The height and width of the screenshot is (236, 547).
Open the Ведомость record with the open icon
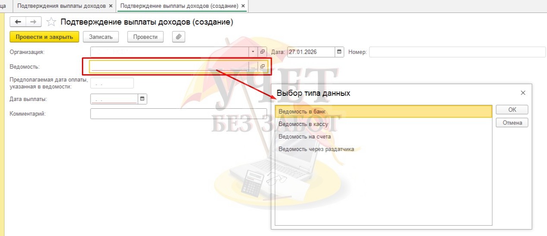pos(263,66)
